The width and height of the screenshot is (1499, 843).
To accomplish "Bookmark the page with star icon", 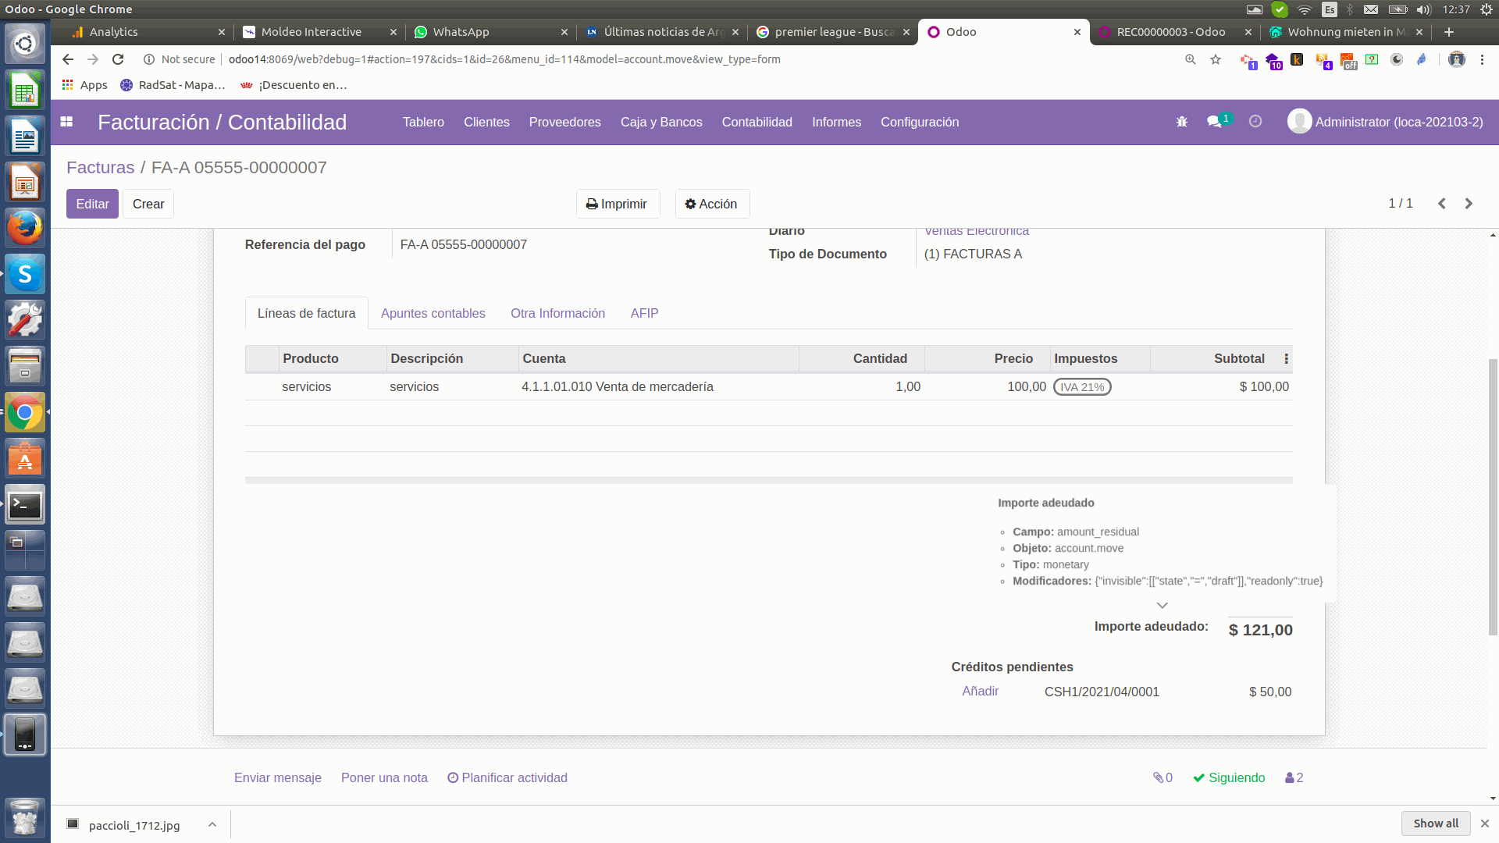I will pyautogui.click(x=1216, y=59).
